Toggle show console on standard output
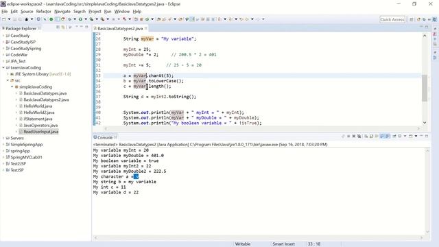Screen dimensions: 439x247 tap(382, 136)
